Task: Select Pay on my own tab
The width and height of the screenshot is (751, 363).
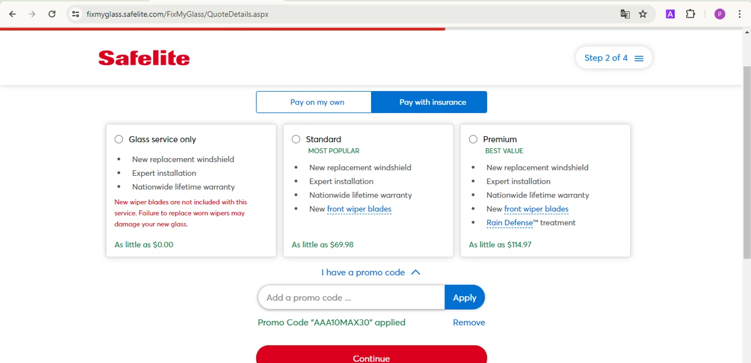Action: 314,102
